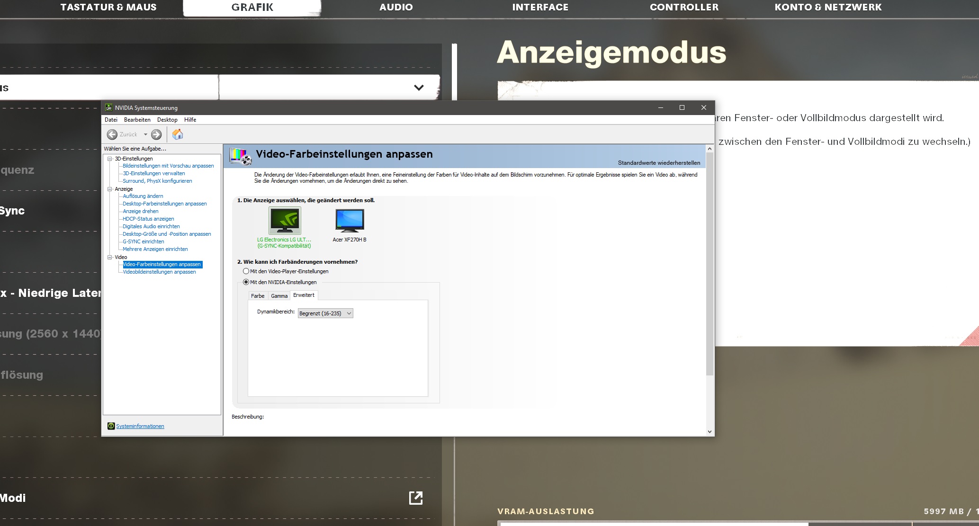Image resolution: width=979 pixels, height=526 pixels.
Task: Open the back history dropdown arrow
Action: (145, 134)
